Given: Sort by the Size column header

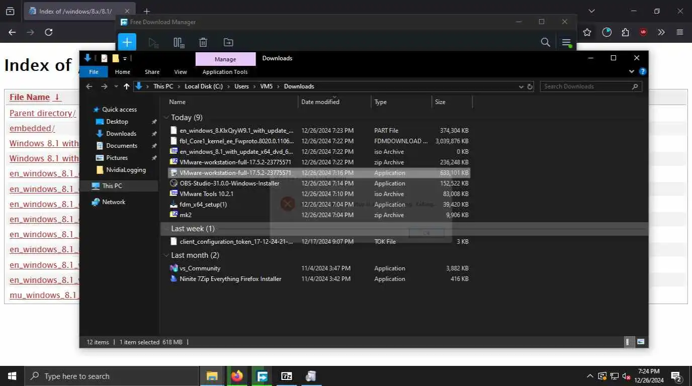Looking at the screenshot, I should (452, 102).
